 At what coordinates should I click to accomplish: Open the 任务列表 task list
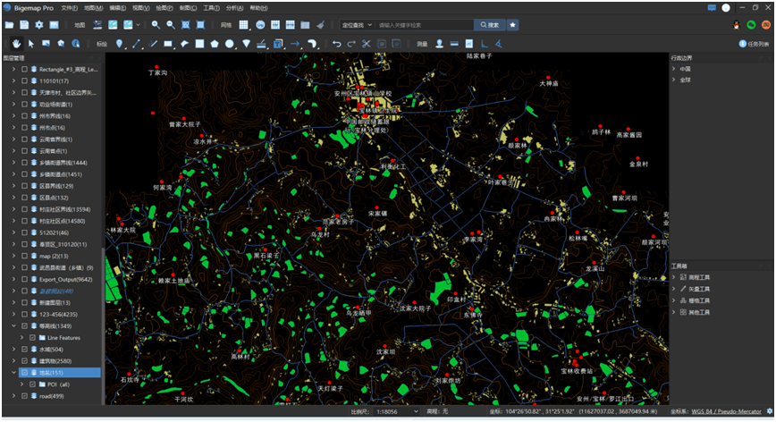755,44
